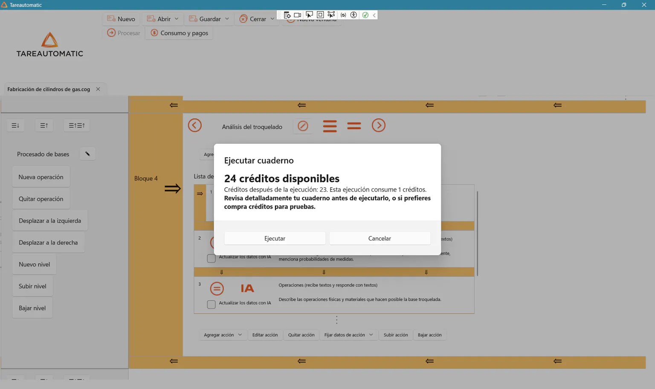The width and height of the screenshot is (655, 389).
Task: Click the Nuevo toolbar button
Action: coord(121,19)
